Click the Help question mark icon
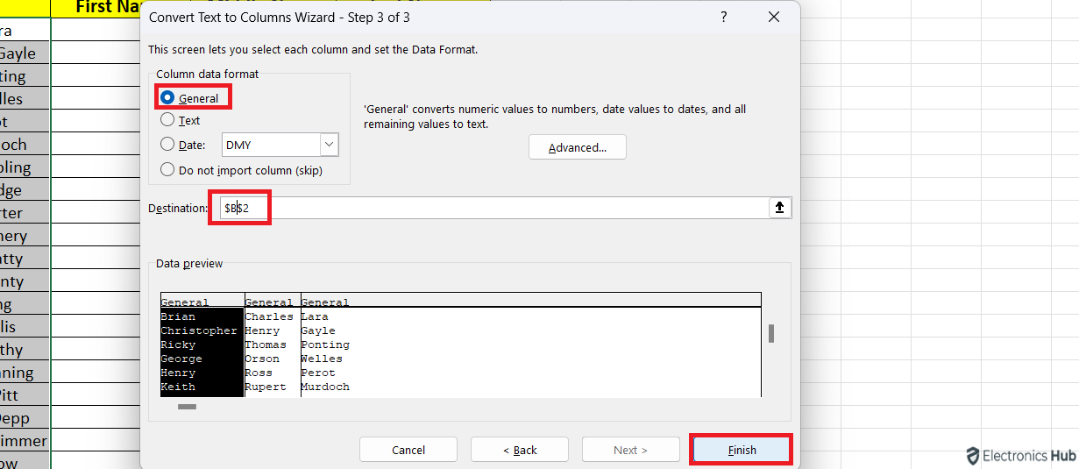Image resolution: width=1079 pixels, height=469 pixels. tap(723, 17)
